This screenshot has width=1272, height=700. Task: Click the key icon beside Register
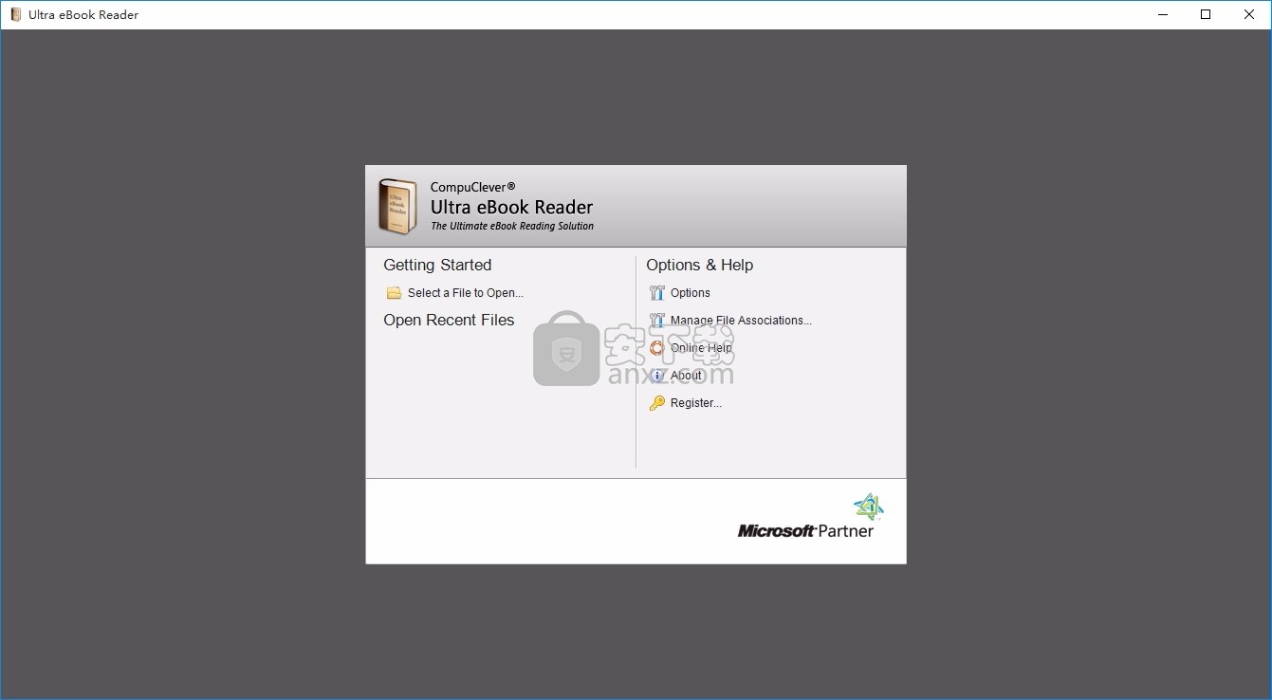[x=656, y=403]
